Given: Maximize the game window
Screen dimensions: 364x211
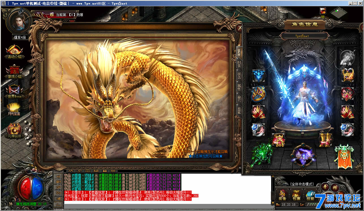Looking at the screenshot, I should (356, 3).
